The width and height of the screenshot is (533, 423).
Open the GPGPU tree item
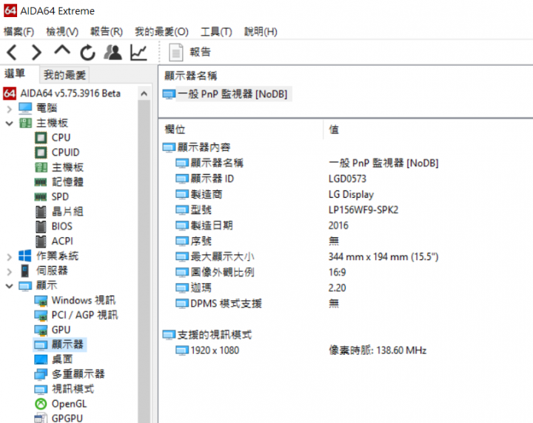(x=58, y=418)
